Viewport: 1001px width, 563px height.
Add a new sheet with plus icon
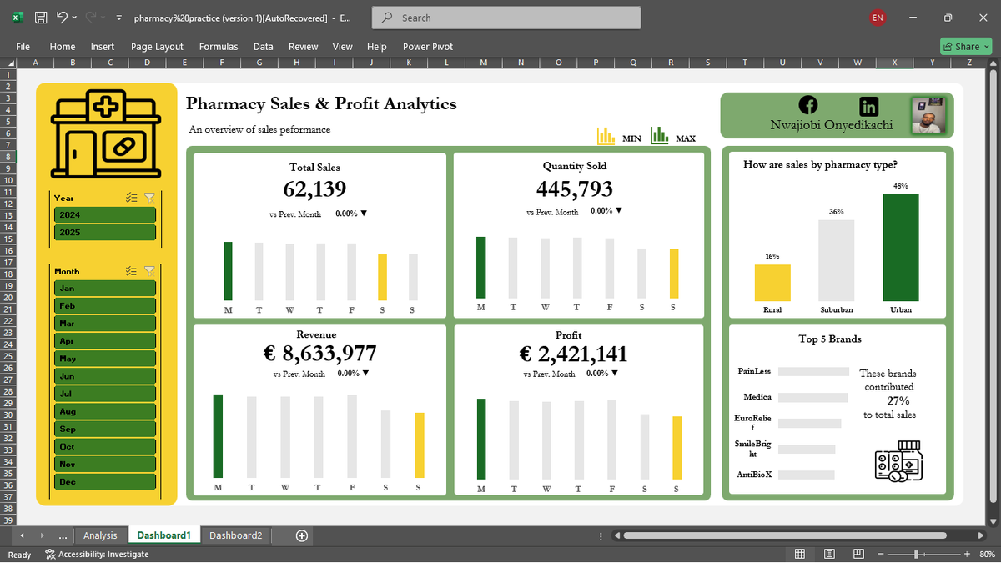coord(302,535)
